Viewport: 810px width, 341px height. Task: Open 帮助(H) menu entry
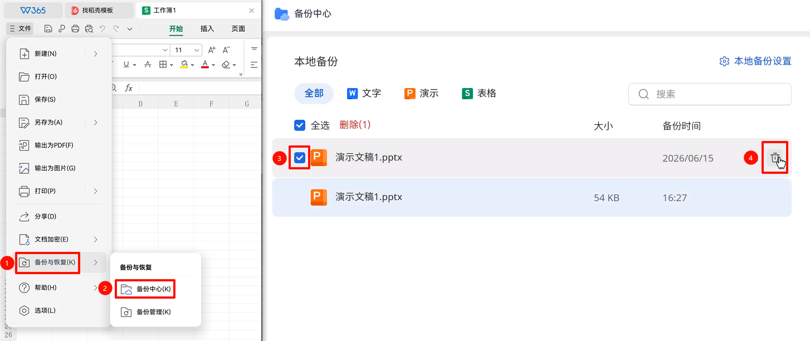[58, 288]
